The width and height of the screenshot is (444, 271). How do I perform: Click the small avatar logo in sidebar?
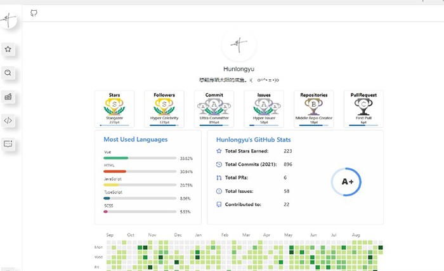(x=8, y=20)
